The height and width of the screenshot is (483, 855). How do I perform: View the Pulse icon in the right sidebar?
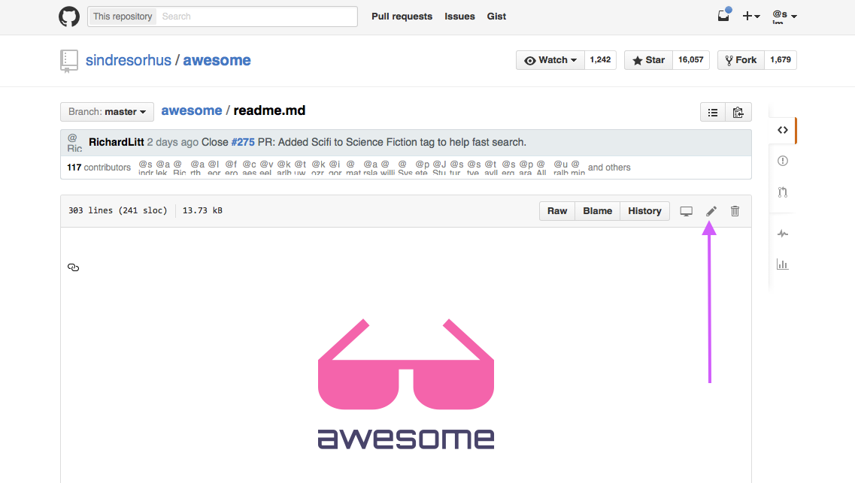point(782,234)
